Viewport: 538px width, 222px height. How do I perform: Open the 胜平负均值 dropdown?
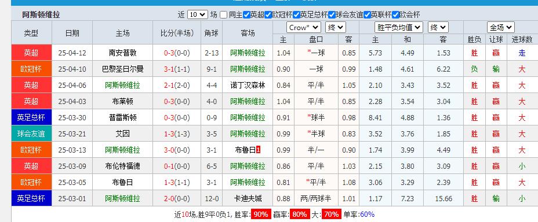(399, 27)
